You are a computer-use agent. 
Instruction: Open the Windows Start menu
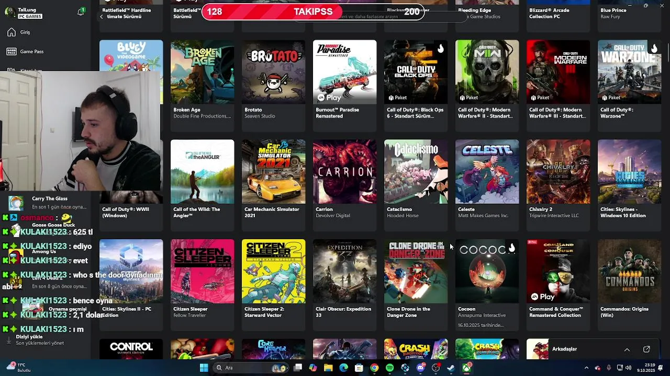pyautogui.click(x=204, y=368)
